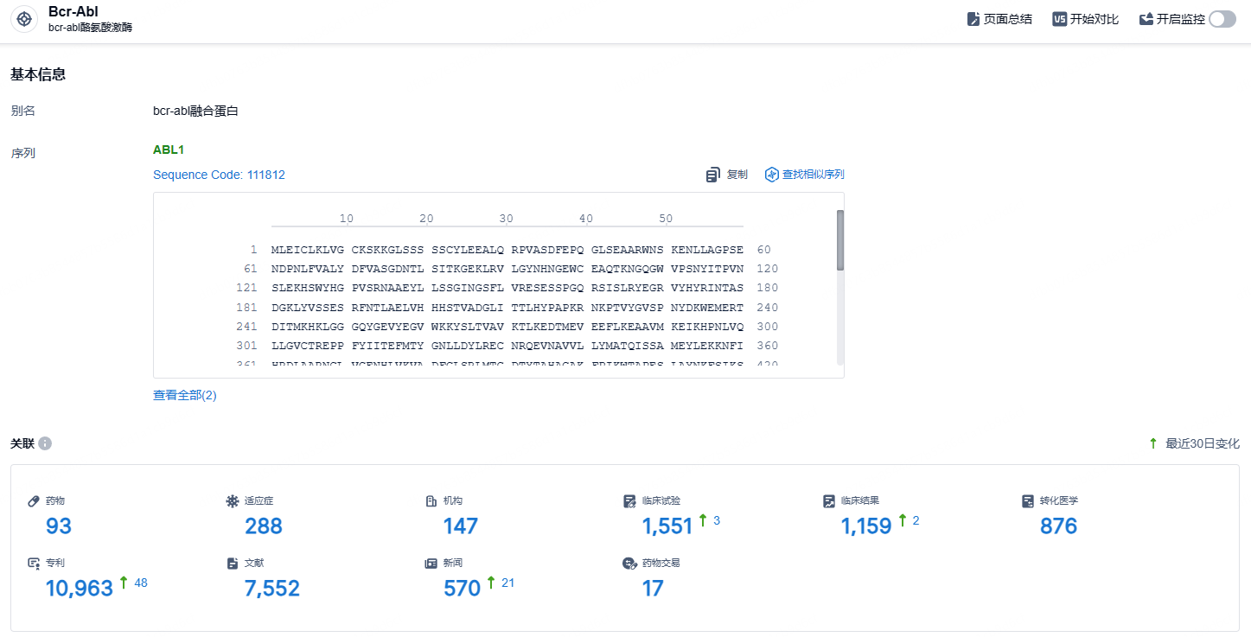The height and width of the screenshot is (637, 1251).
Task: Copy the sequence with the 复制 icon
Action: (x=713, y=175)
